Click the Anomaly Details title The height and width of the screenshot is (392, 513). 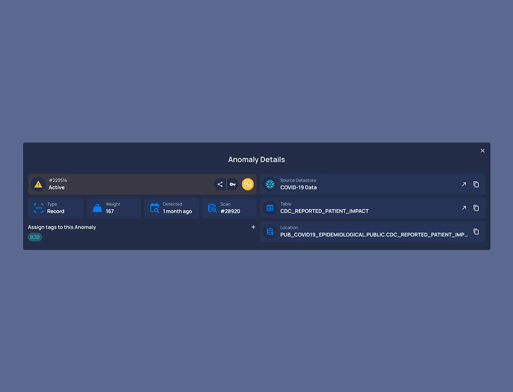coord(256,159)
